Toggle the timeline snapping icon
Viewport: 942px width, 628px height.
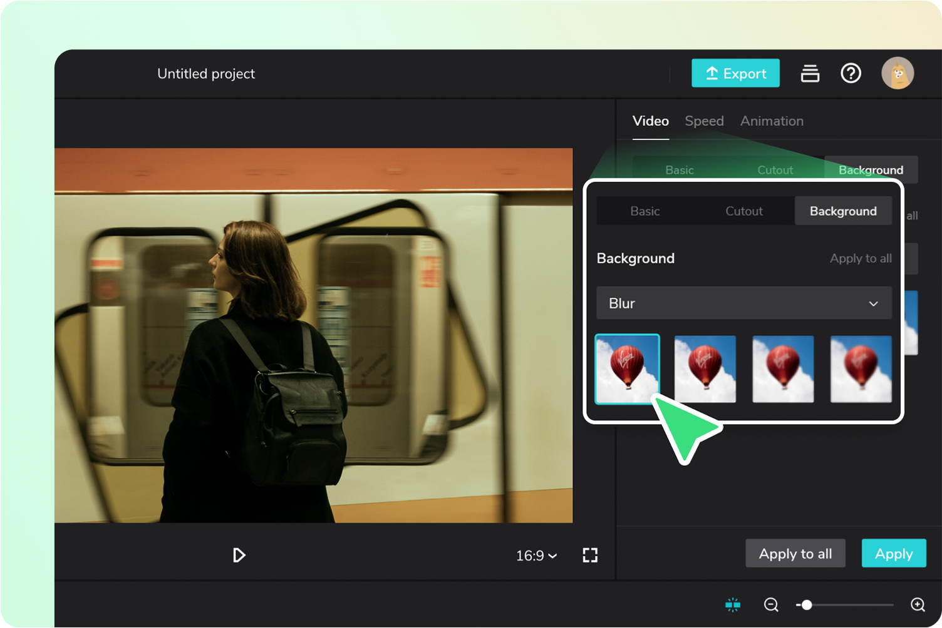coord(733,604)
